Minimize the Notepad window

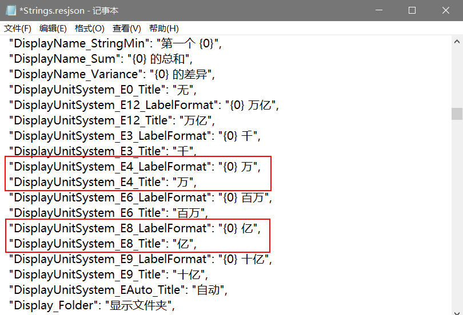(x=379, y=10)
